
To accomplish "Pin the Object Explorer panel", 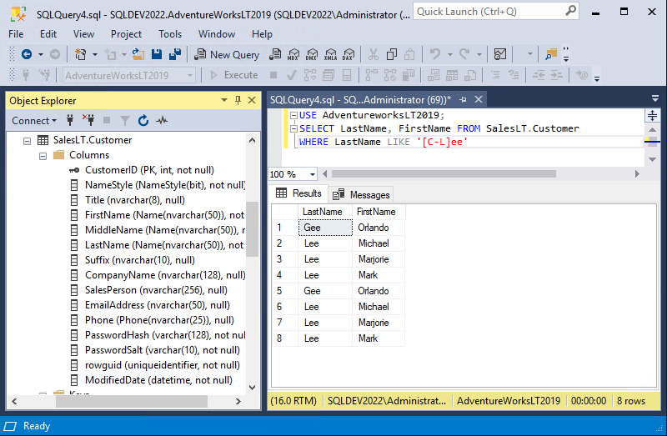I will [238, 100].
